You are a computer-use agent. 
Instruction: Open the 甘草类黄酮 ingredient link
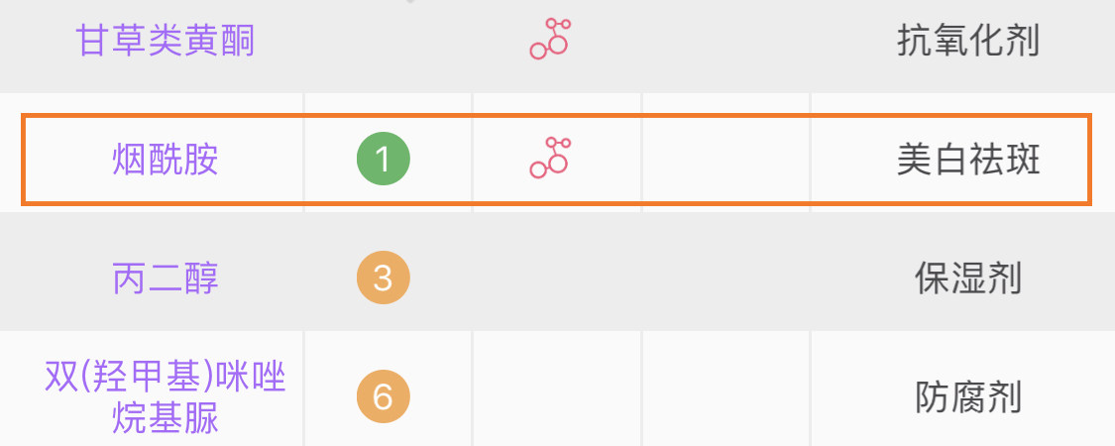point(165,41)
